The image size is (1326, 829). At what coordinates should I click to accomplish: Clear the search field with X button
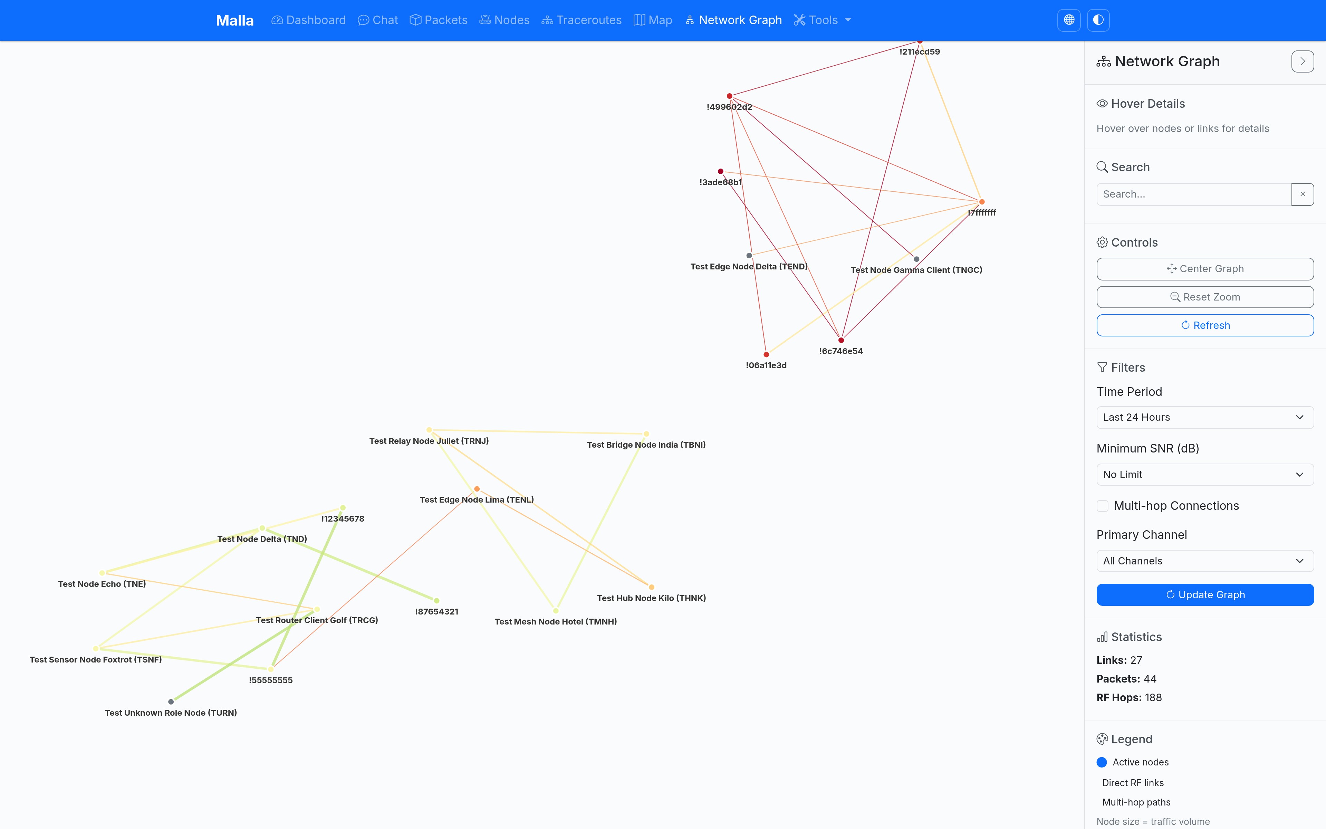tap(1303, 194)
